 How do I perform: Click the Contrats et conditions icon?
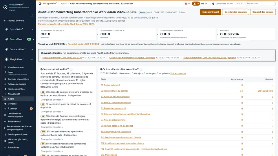(5, 79)
